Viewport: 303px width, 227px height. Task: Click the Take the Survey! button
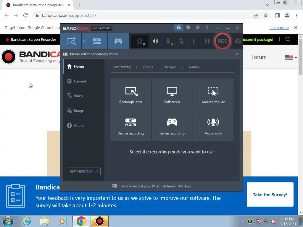tap(270, 194)
